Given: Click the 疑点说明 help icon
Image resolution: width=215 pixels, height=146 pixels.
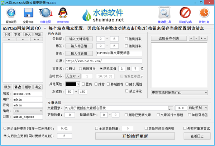Looking at the screenshot, I should click(x=11, y=14).
